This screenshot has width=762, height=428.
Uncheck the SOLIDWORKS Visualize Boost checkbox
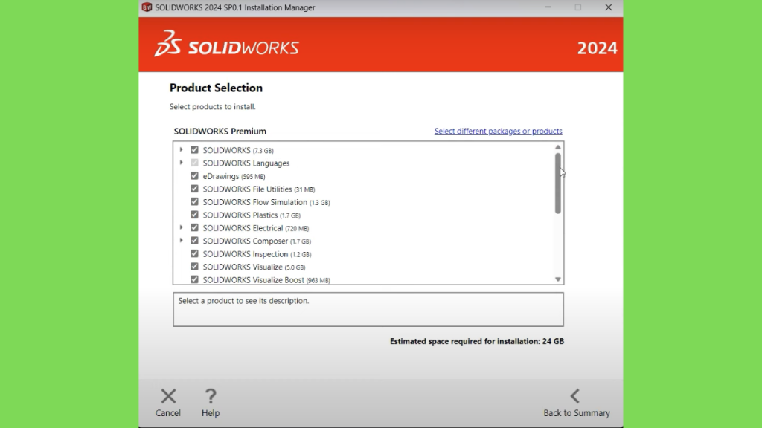click(194, 279)
